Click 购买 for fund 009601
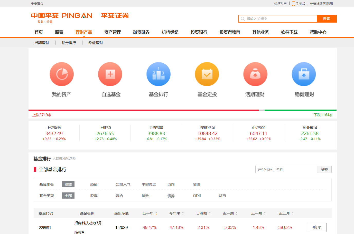 coord(317,228)
